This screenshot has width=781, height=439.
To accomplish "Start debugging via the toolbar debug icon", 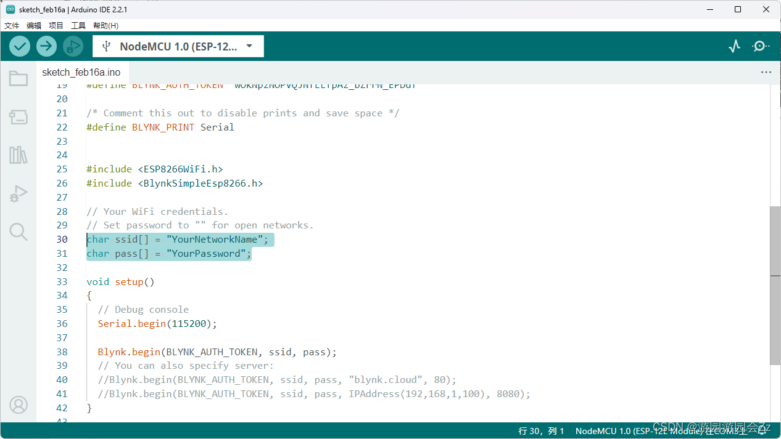I will (x=73, y=46).
